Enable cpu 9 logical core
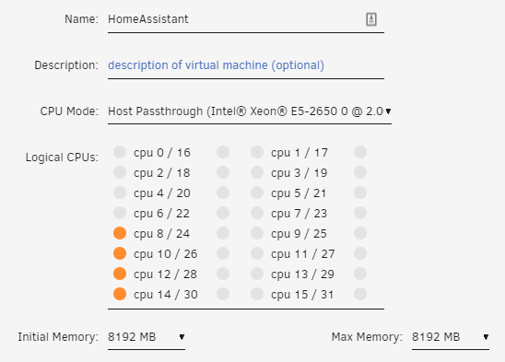The width and height of the screenshot is (505, 362). click(x=257, y=233)
